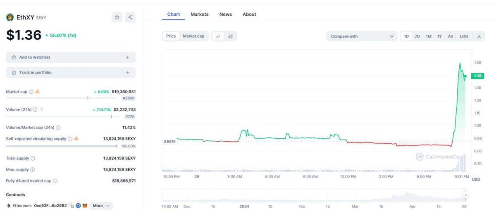Click the star icon in Add to watchlist

14,57
